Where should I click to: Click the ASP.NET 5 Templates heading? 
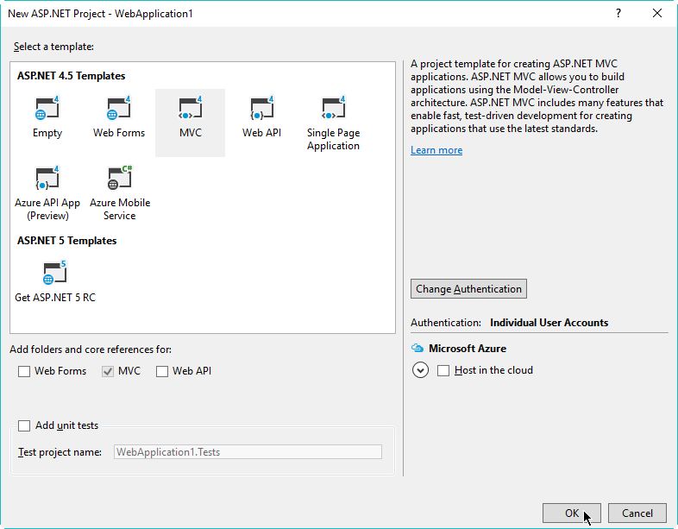pyautogui.click(x=67, y=241)
